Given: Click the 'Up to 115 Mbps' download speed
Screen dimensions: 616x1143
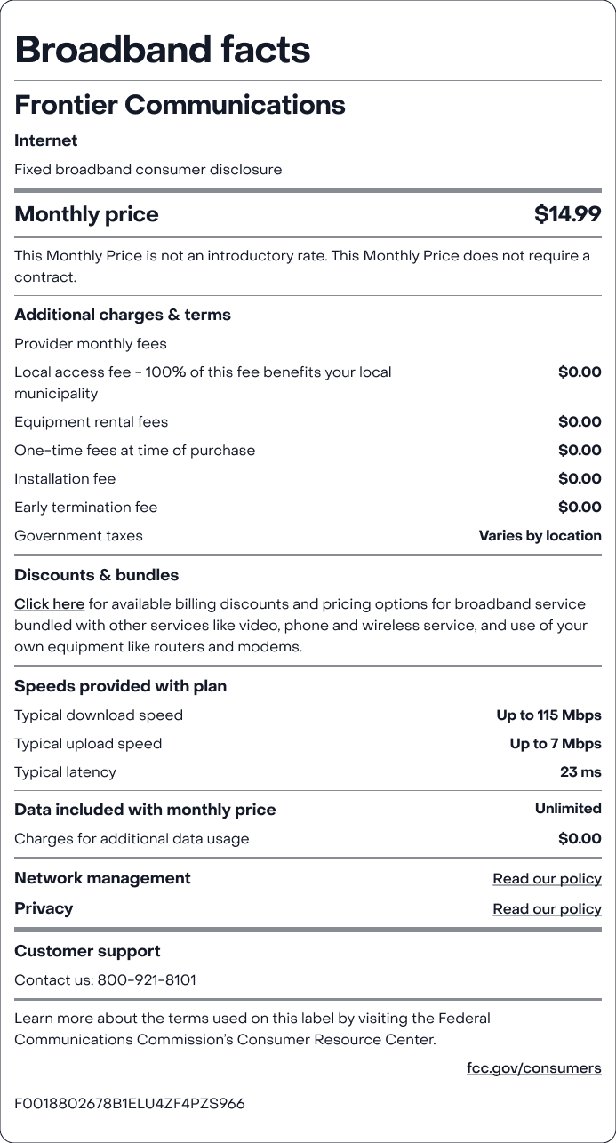Looking at the screenshot, I should (x=548, y=715).
